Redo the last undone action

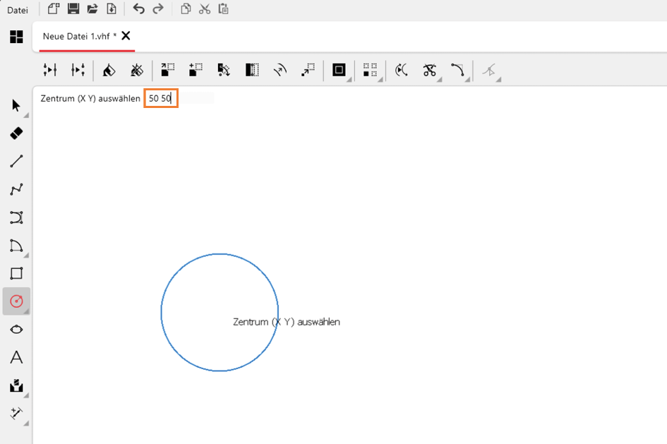[158, 9]
